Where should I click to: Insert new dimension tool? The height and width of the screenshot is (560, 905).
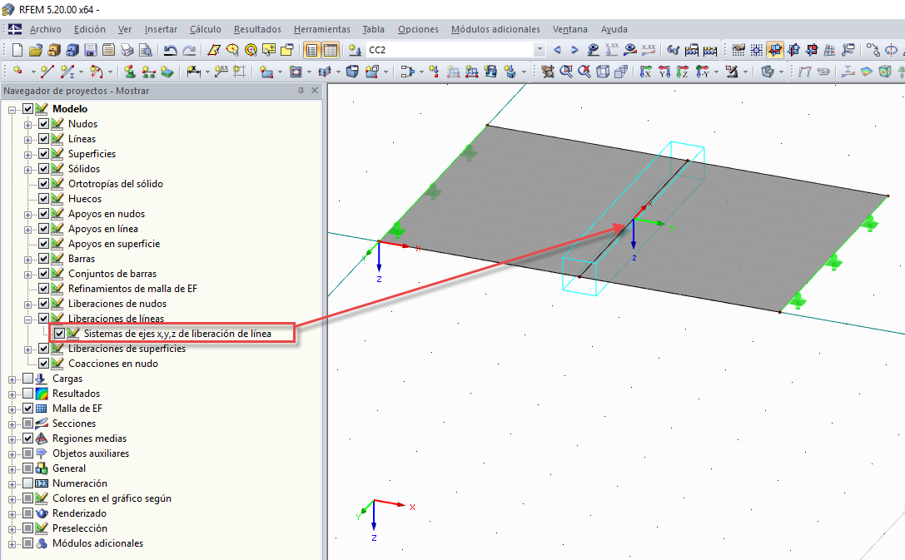193,72
